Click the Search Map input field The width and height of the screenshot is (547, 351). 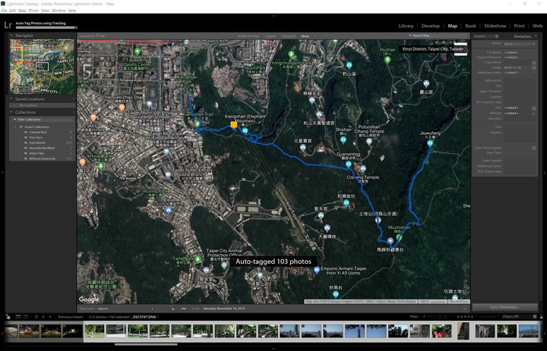[437, 36]
